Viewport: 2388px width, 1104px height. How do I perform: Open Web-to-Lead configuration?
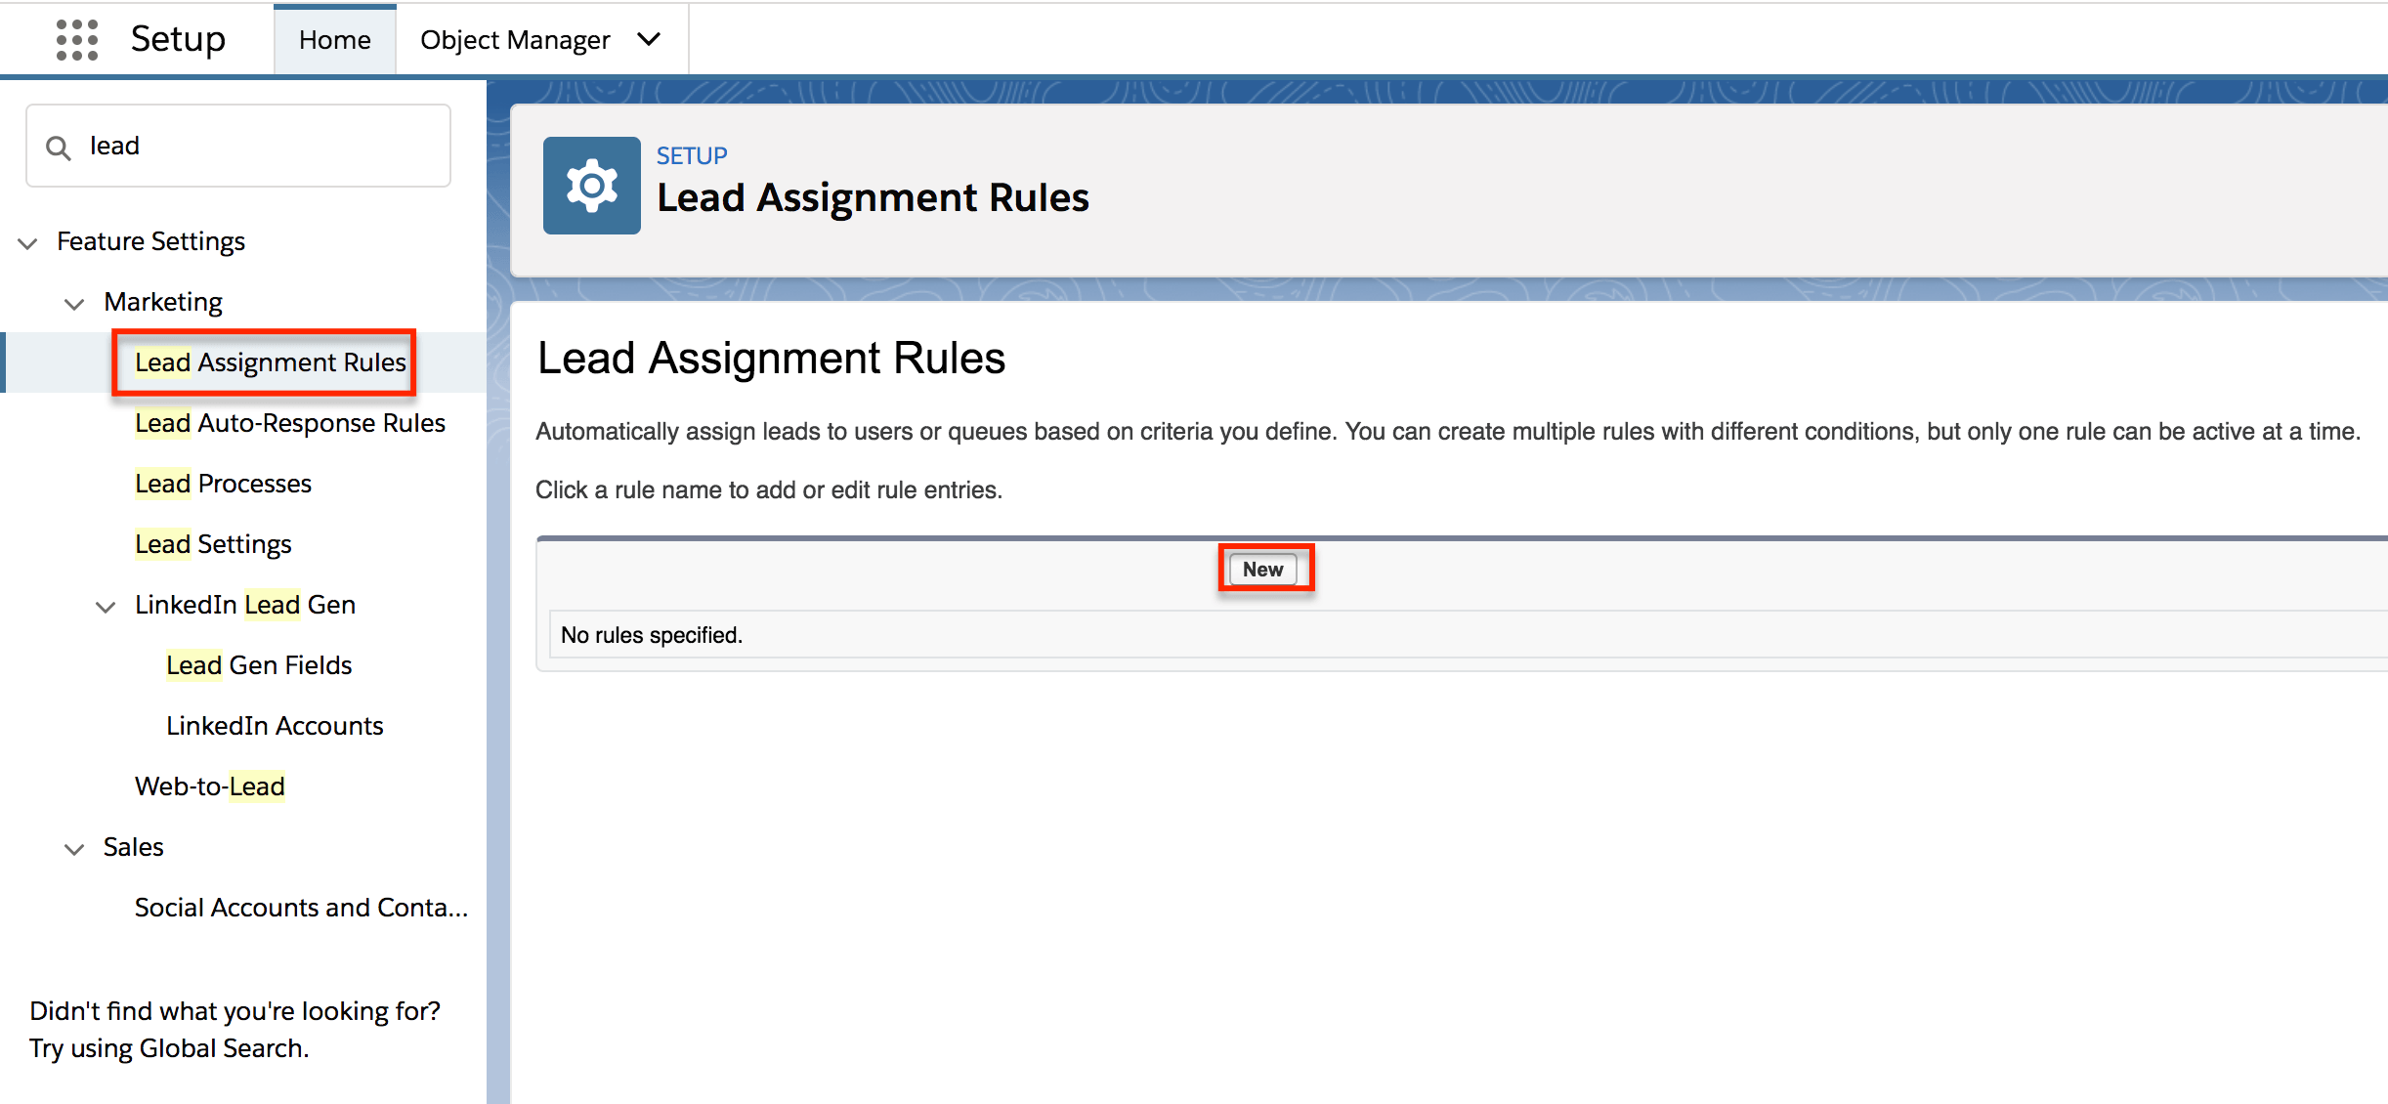[209, 786]
